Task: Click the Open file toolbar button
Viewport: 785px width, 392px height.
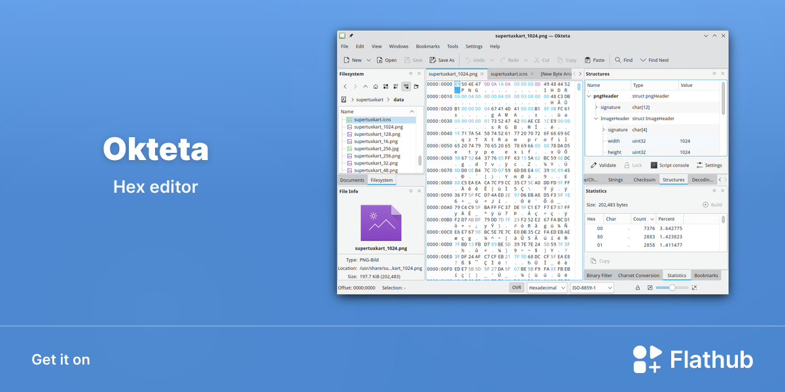Action: [386, 60]
